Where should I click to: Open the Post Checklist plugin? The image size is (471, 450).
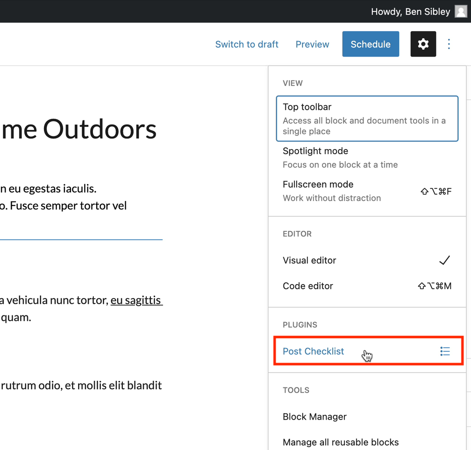click(367, 351)
